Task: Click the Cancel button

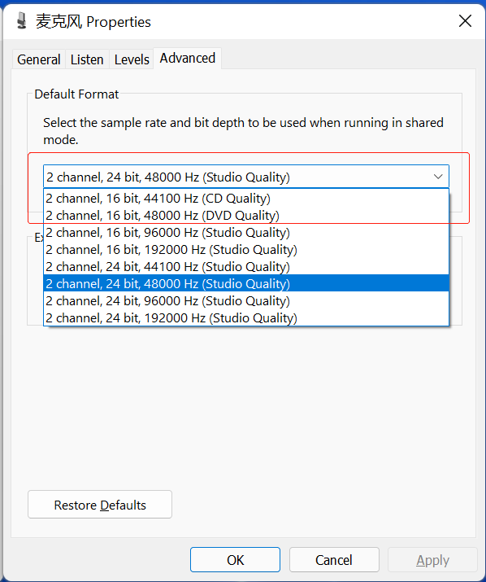Action: (334, 560)
